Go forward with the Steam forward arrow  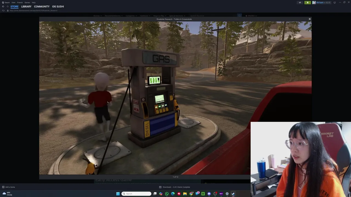pyautogui.click(x=7, y=7)
